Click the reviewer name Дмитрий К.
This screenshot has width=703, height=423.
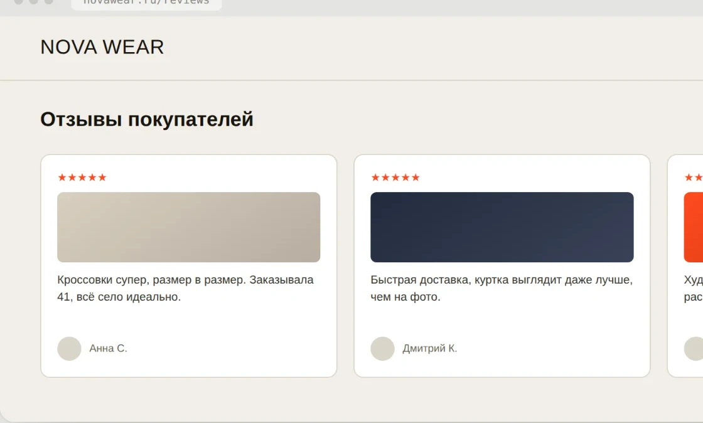(430, 348)
